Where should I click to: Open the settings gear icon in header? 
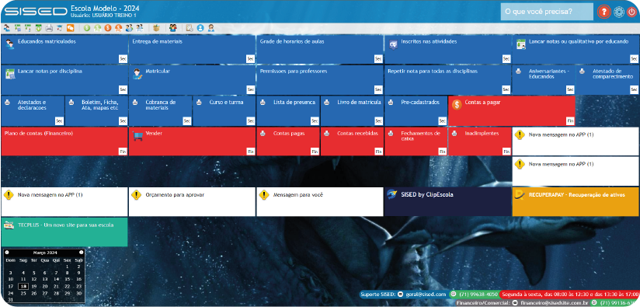(619, 12)
